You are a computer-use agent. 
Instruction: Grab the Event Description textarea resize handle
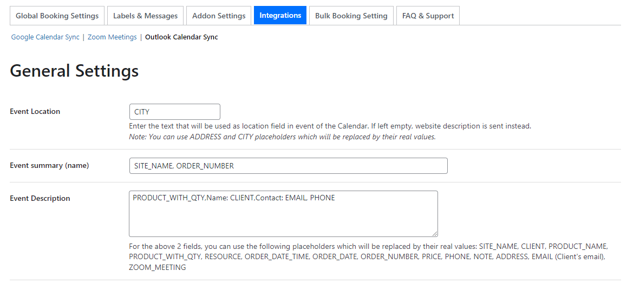coord(435,234)
